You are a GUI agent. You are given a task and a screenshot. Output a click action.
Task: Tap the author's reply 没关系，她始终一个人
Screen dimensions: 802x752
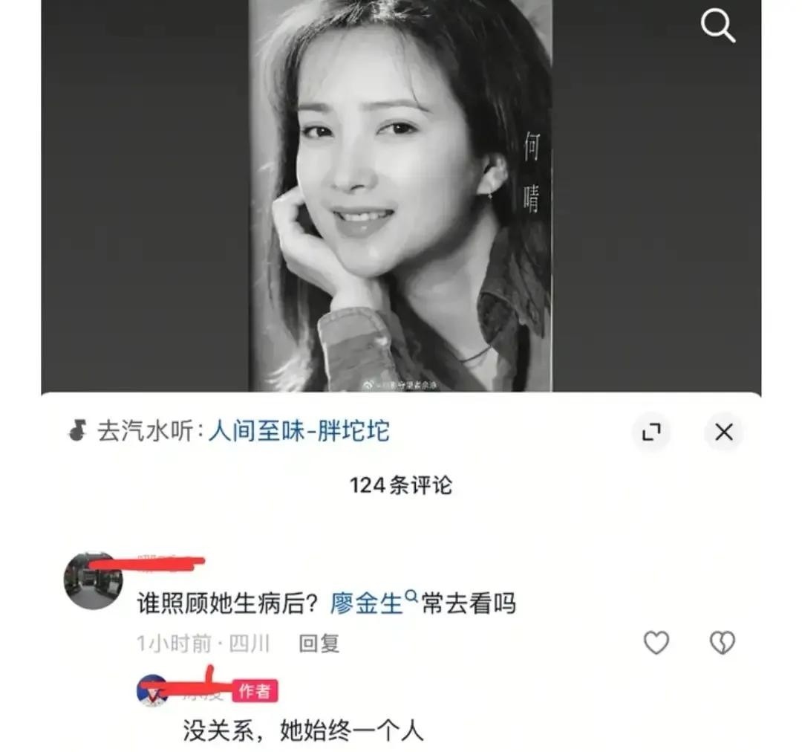(x=303, y=730)
